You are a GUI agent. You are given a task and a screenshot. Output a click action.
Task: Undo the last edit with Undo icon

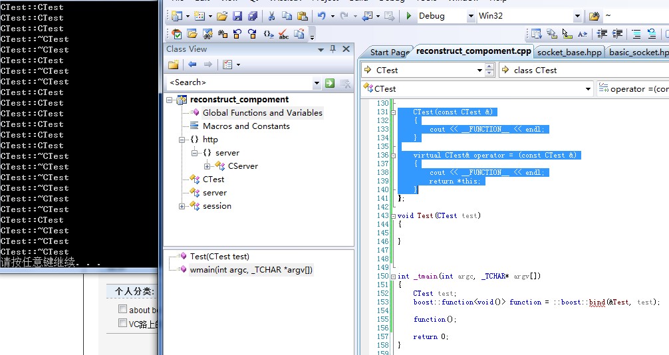tap(322, 16)
